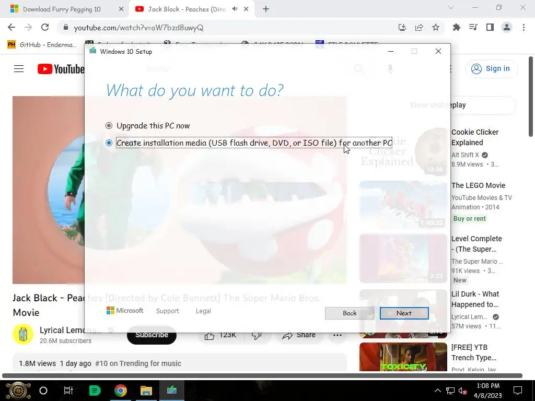Open the YouTube hamburger guide menu
This screenshot has width=535, height=401.
[19, 69]
